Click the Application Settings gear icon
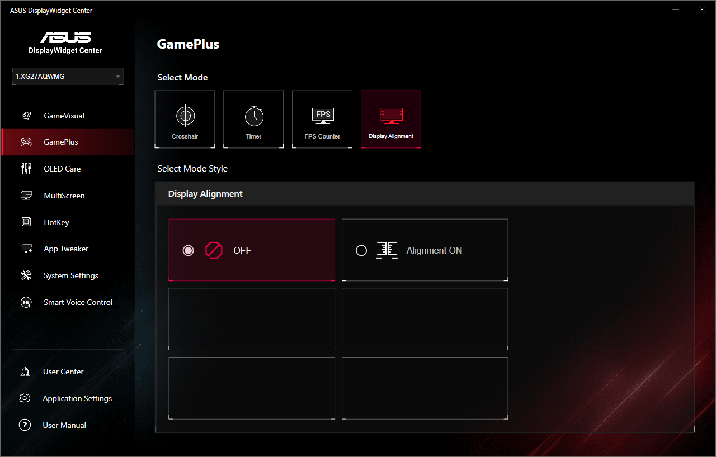 pyautogui.click(x=25, y=398)
